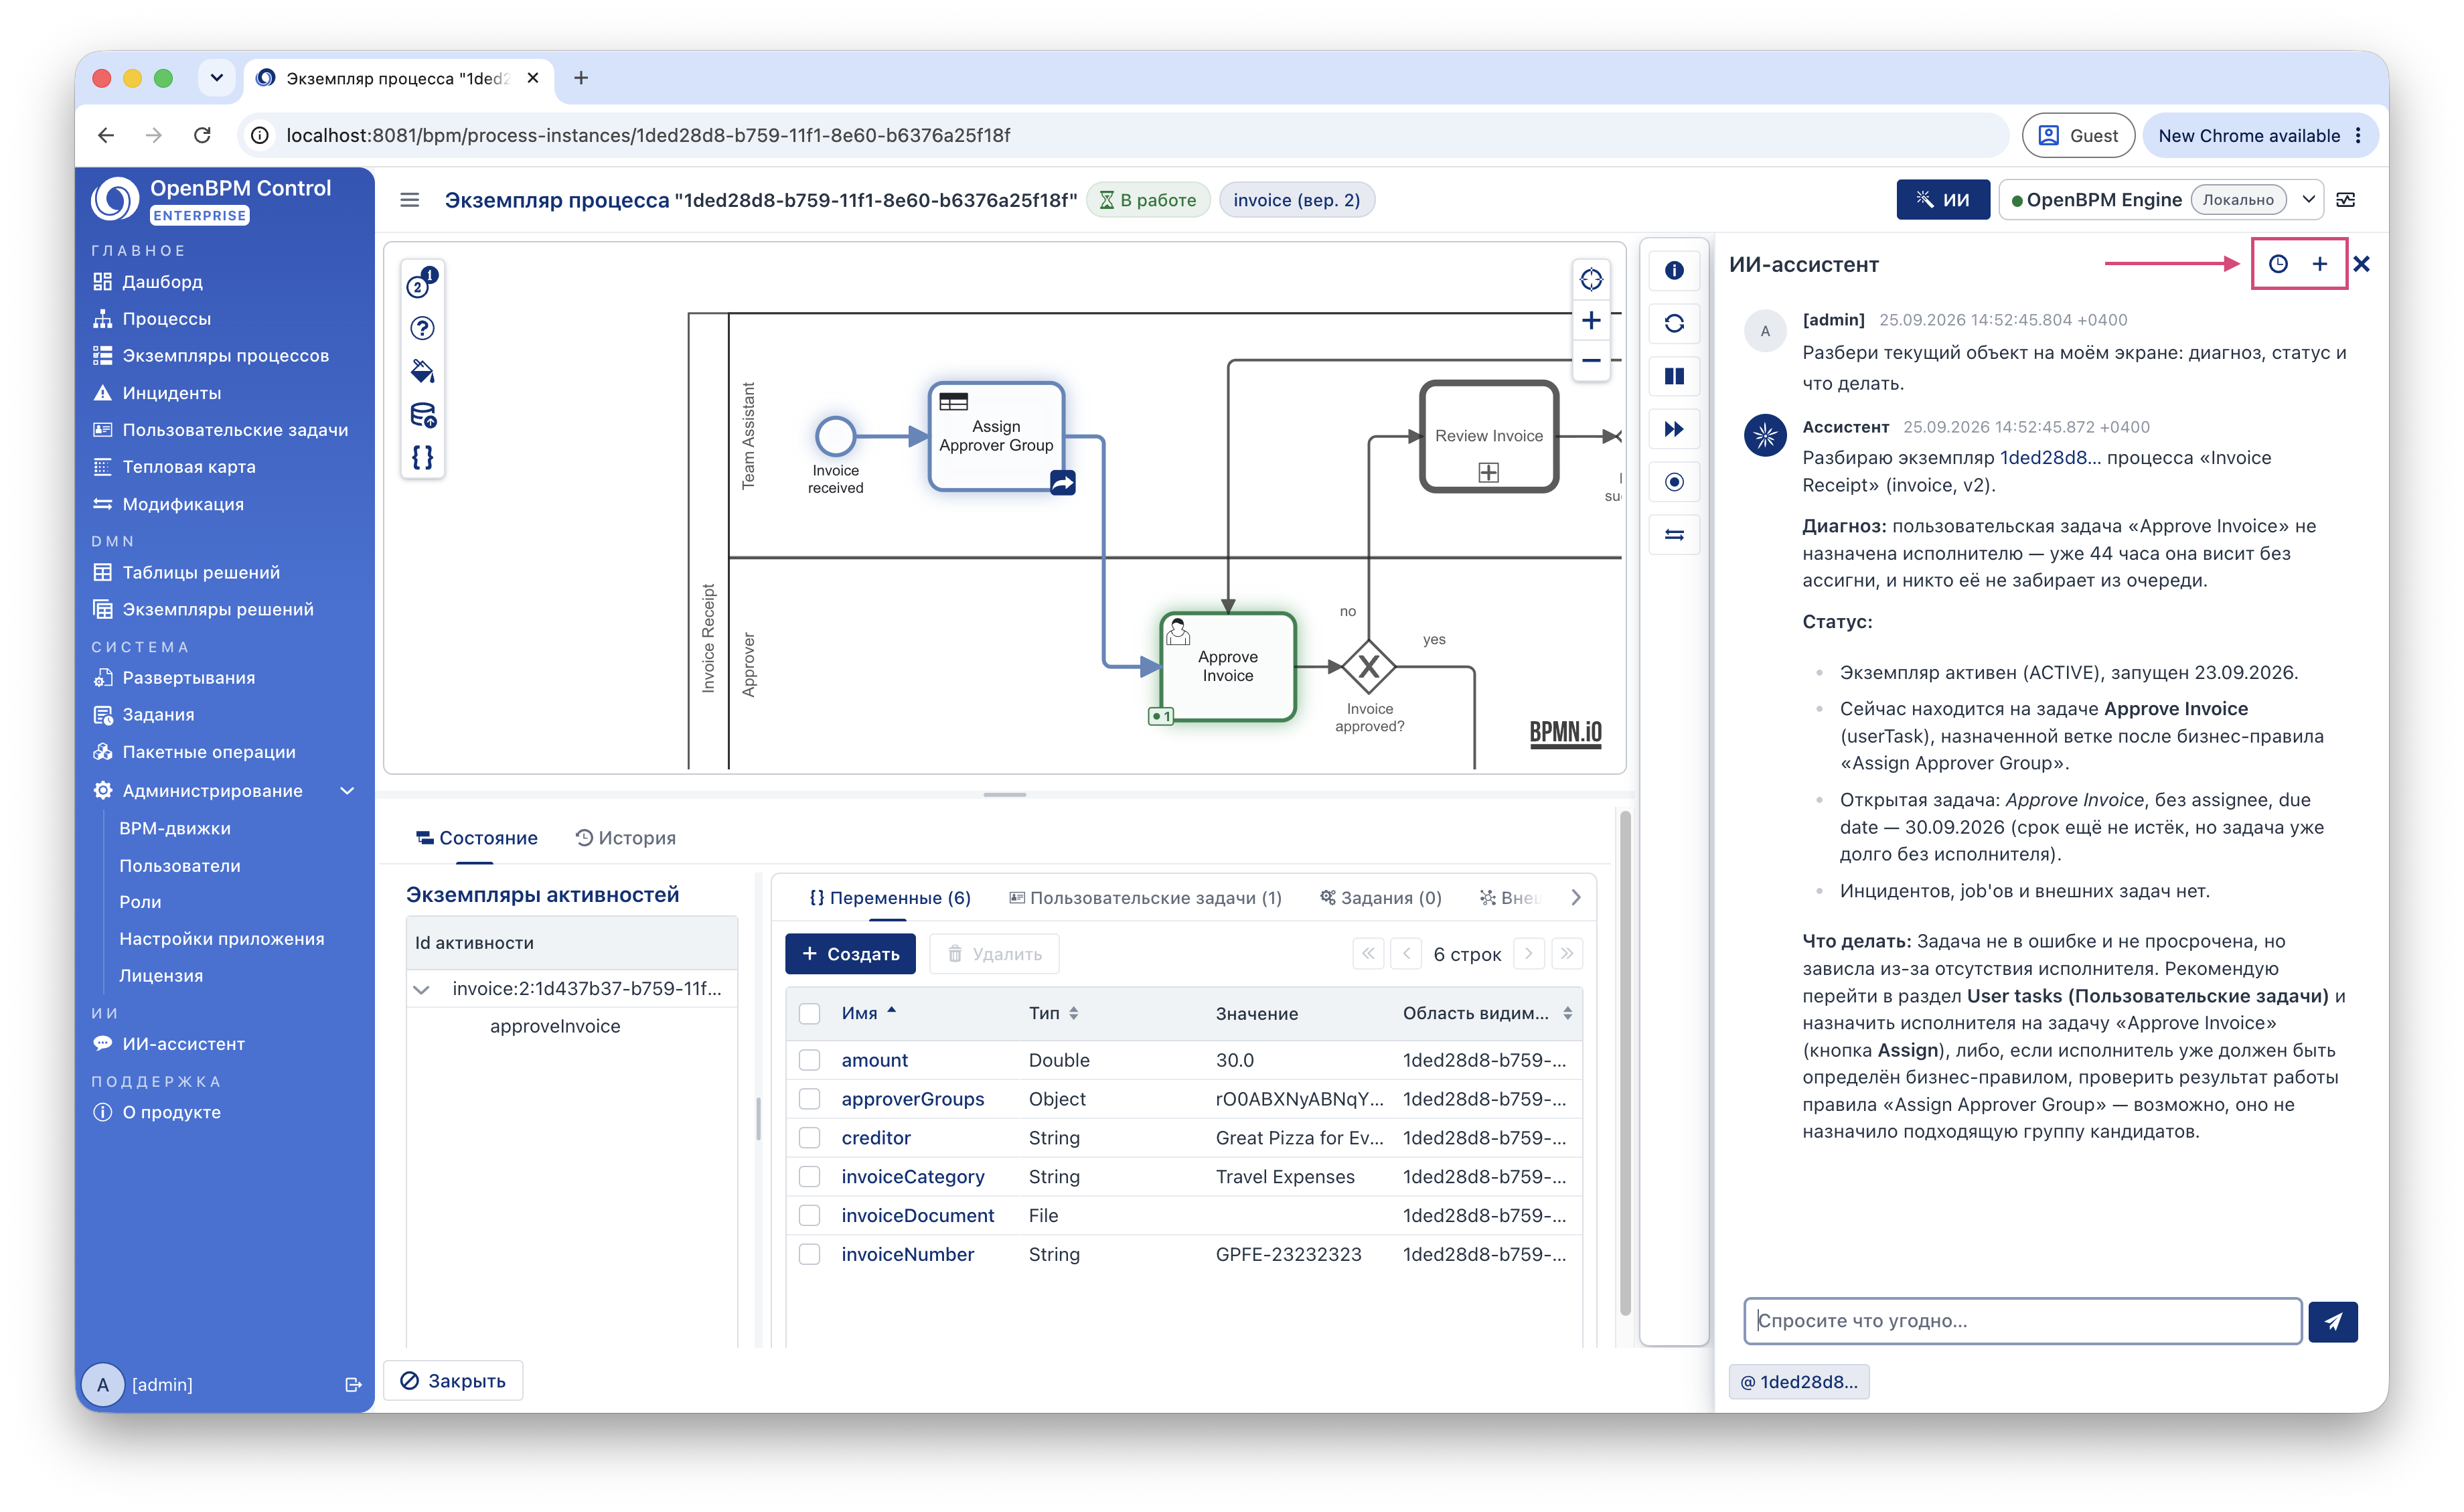Toggle select-all checkbox in variables header
Viewport: 2464px width, 1512px height.
click(x=809, y=1013)
